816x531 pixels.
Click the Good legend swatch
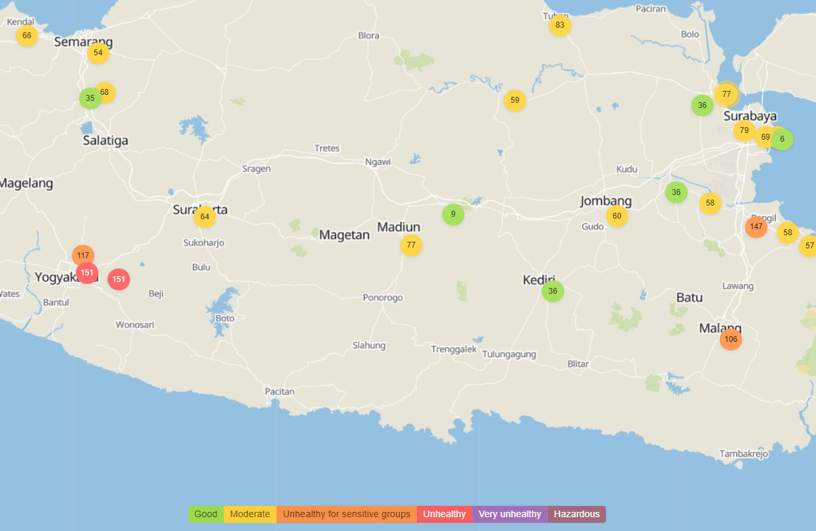206,514
